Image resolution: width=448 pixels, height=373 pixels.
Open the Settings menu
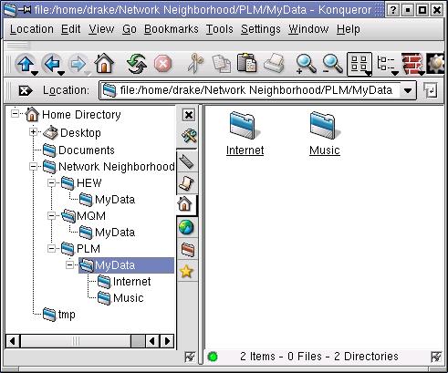(x=261, y=29)
